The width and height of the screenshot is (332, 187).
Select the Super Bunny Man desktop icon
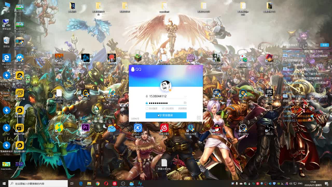point(190,60)
